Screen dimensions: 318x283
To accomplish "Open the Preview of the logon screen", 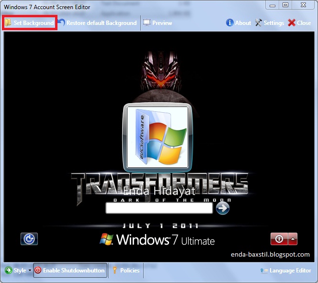I will pos(158,23).
